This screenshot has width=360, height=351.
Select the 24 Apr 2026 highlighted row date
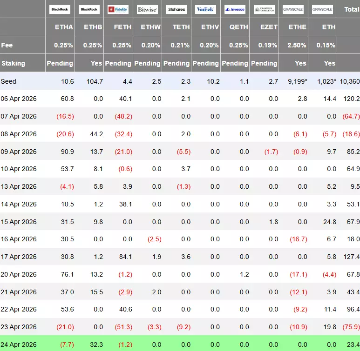coord(19,344)
